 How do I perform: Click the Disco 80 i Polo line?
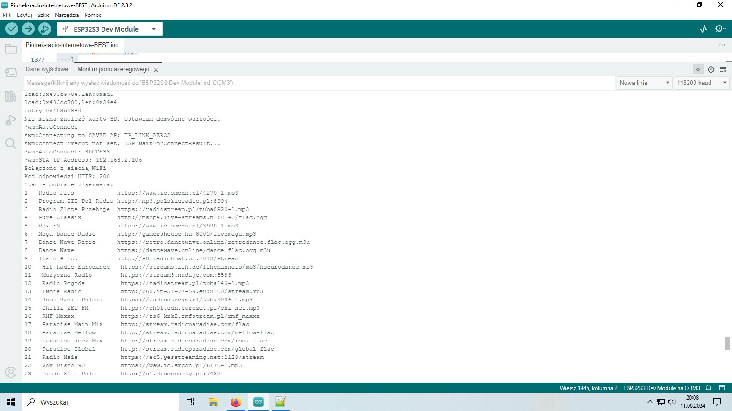click(x=122, y=374)
